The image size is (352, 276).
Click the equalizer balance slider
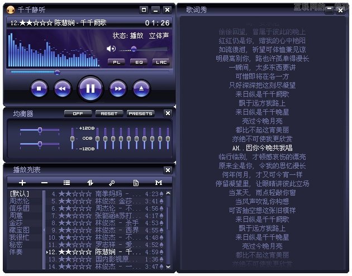tap(40, 130)
